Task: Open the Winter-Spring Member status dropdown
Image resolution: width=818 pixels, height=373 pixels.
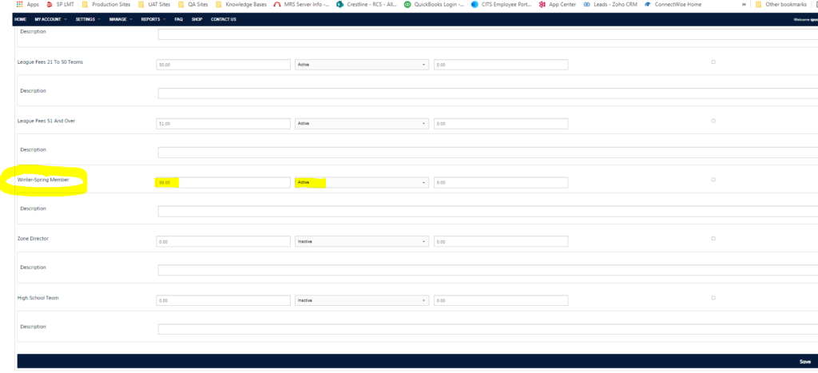Action: (361, 183)
